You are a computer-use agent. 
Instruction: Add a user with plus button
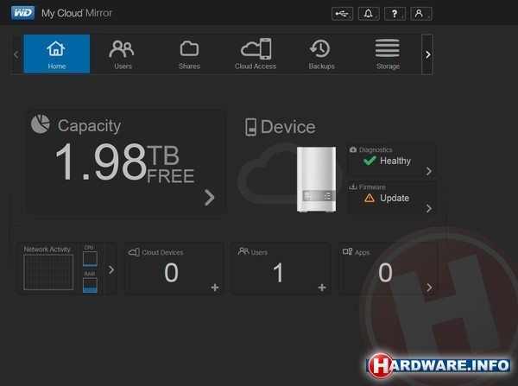[x=322, y=288]
